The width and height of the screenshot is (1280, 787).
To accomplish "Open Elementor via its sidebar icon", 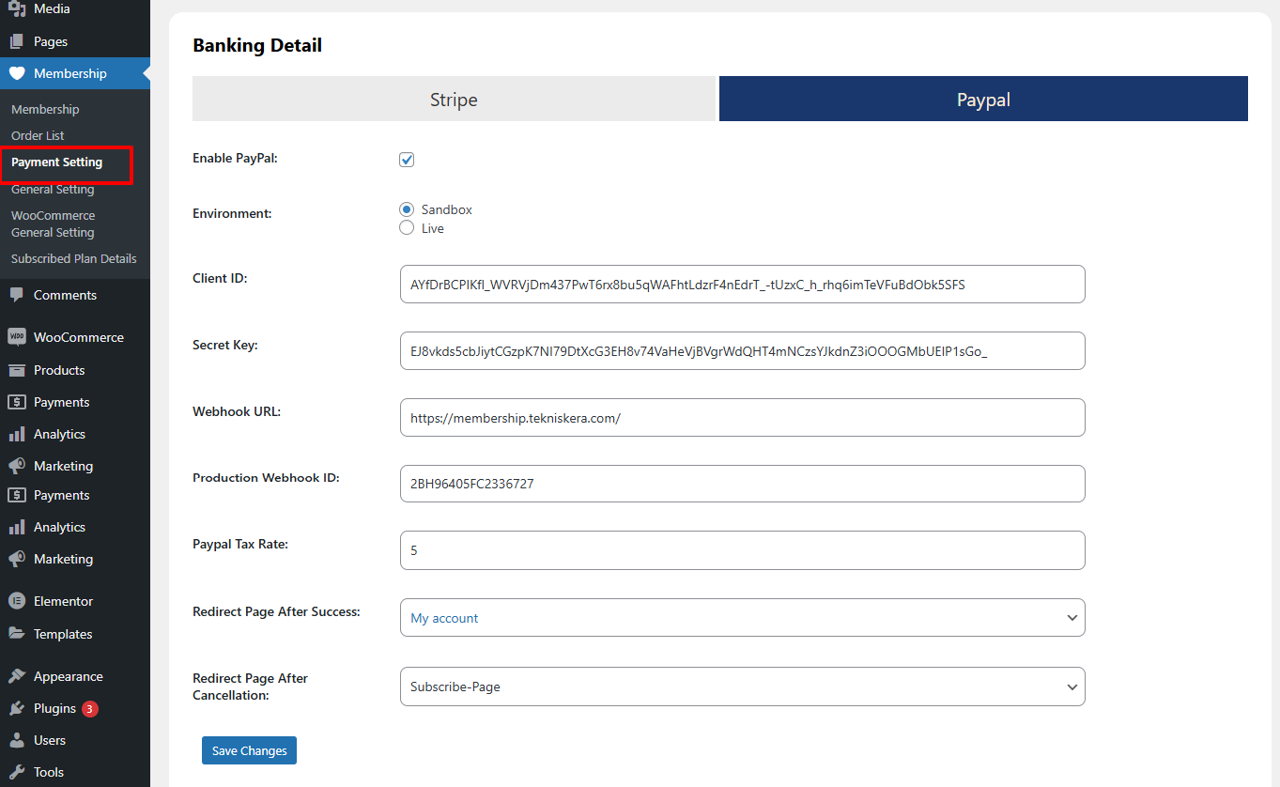I will [17, 601].
